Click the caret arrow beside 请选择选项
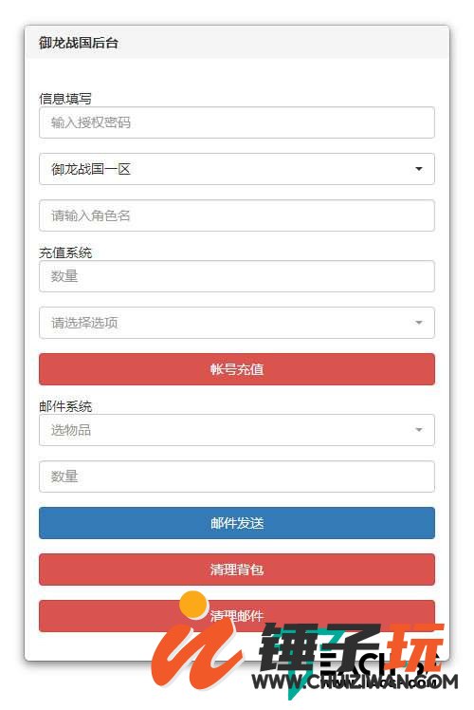The image size is (474, 710). [419, 323]
